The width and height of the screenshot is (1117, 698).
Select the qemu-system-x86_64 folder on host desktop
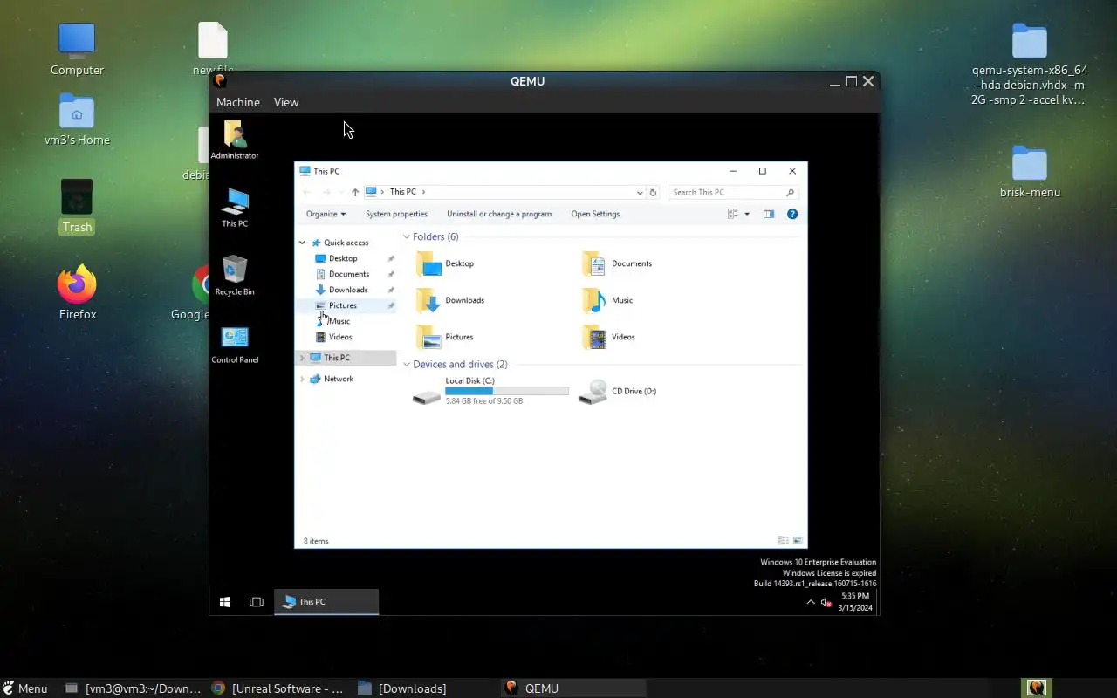(1030, 65)
